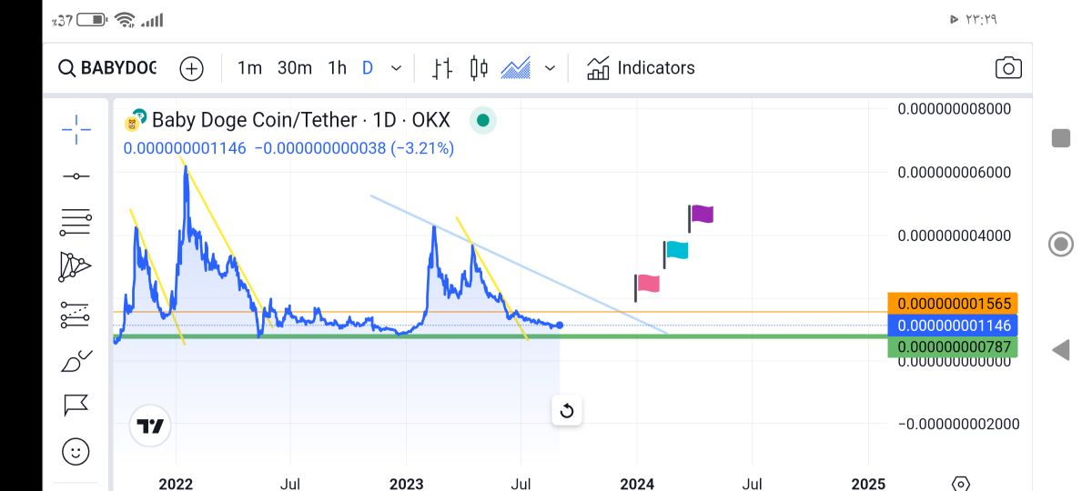Switch to the bars chart style

pyautogui.click(x=442, y=68)
